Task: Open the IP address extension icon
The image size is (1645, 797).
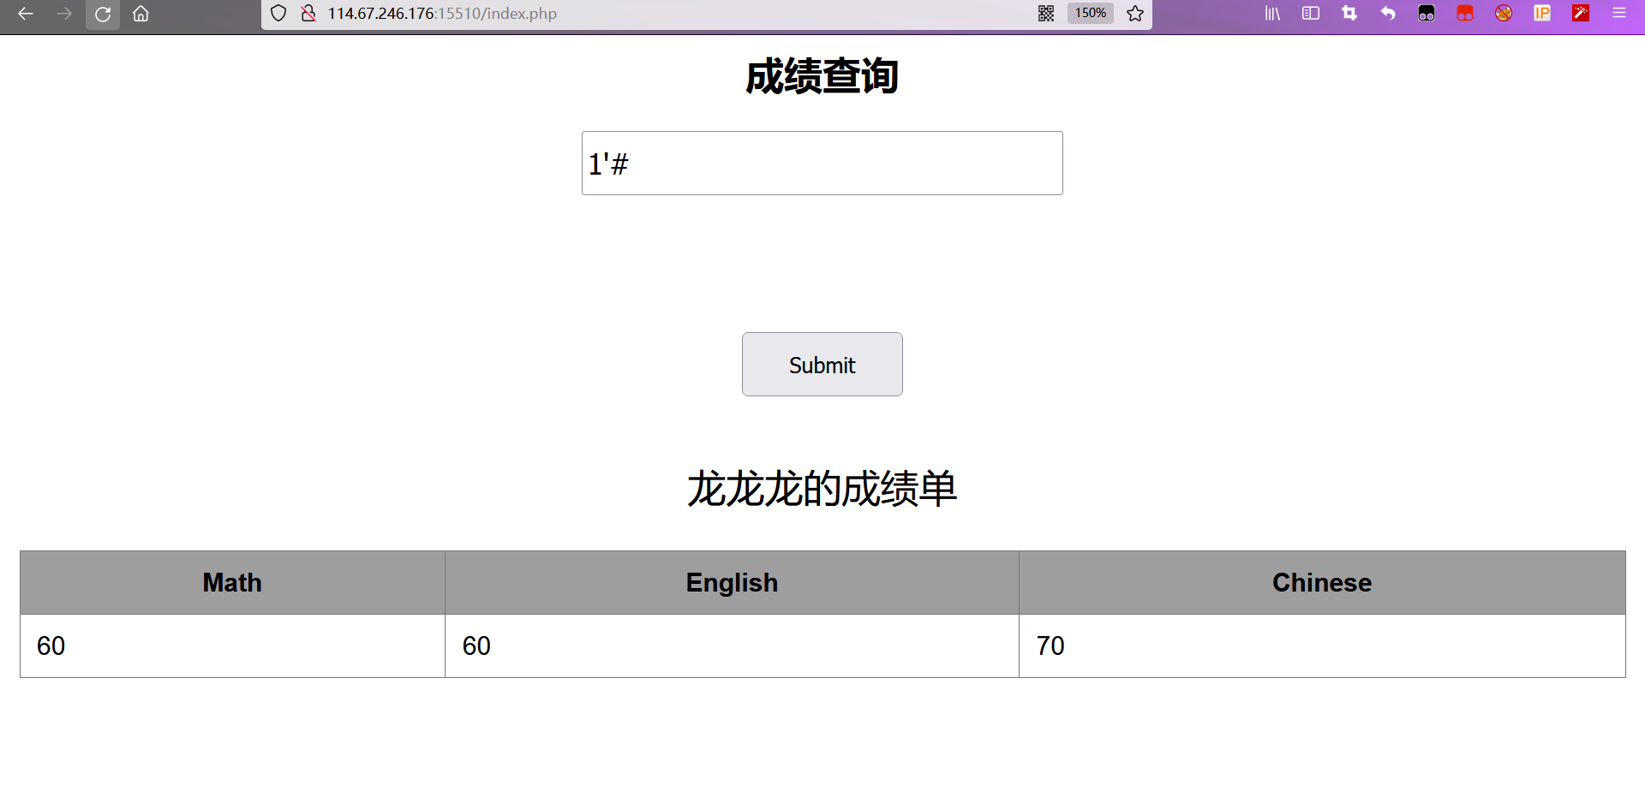Action: [1542, 14]
